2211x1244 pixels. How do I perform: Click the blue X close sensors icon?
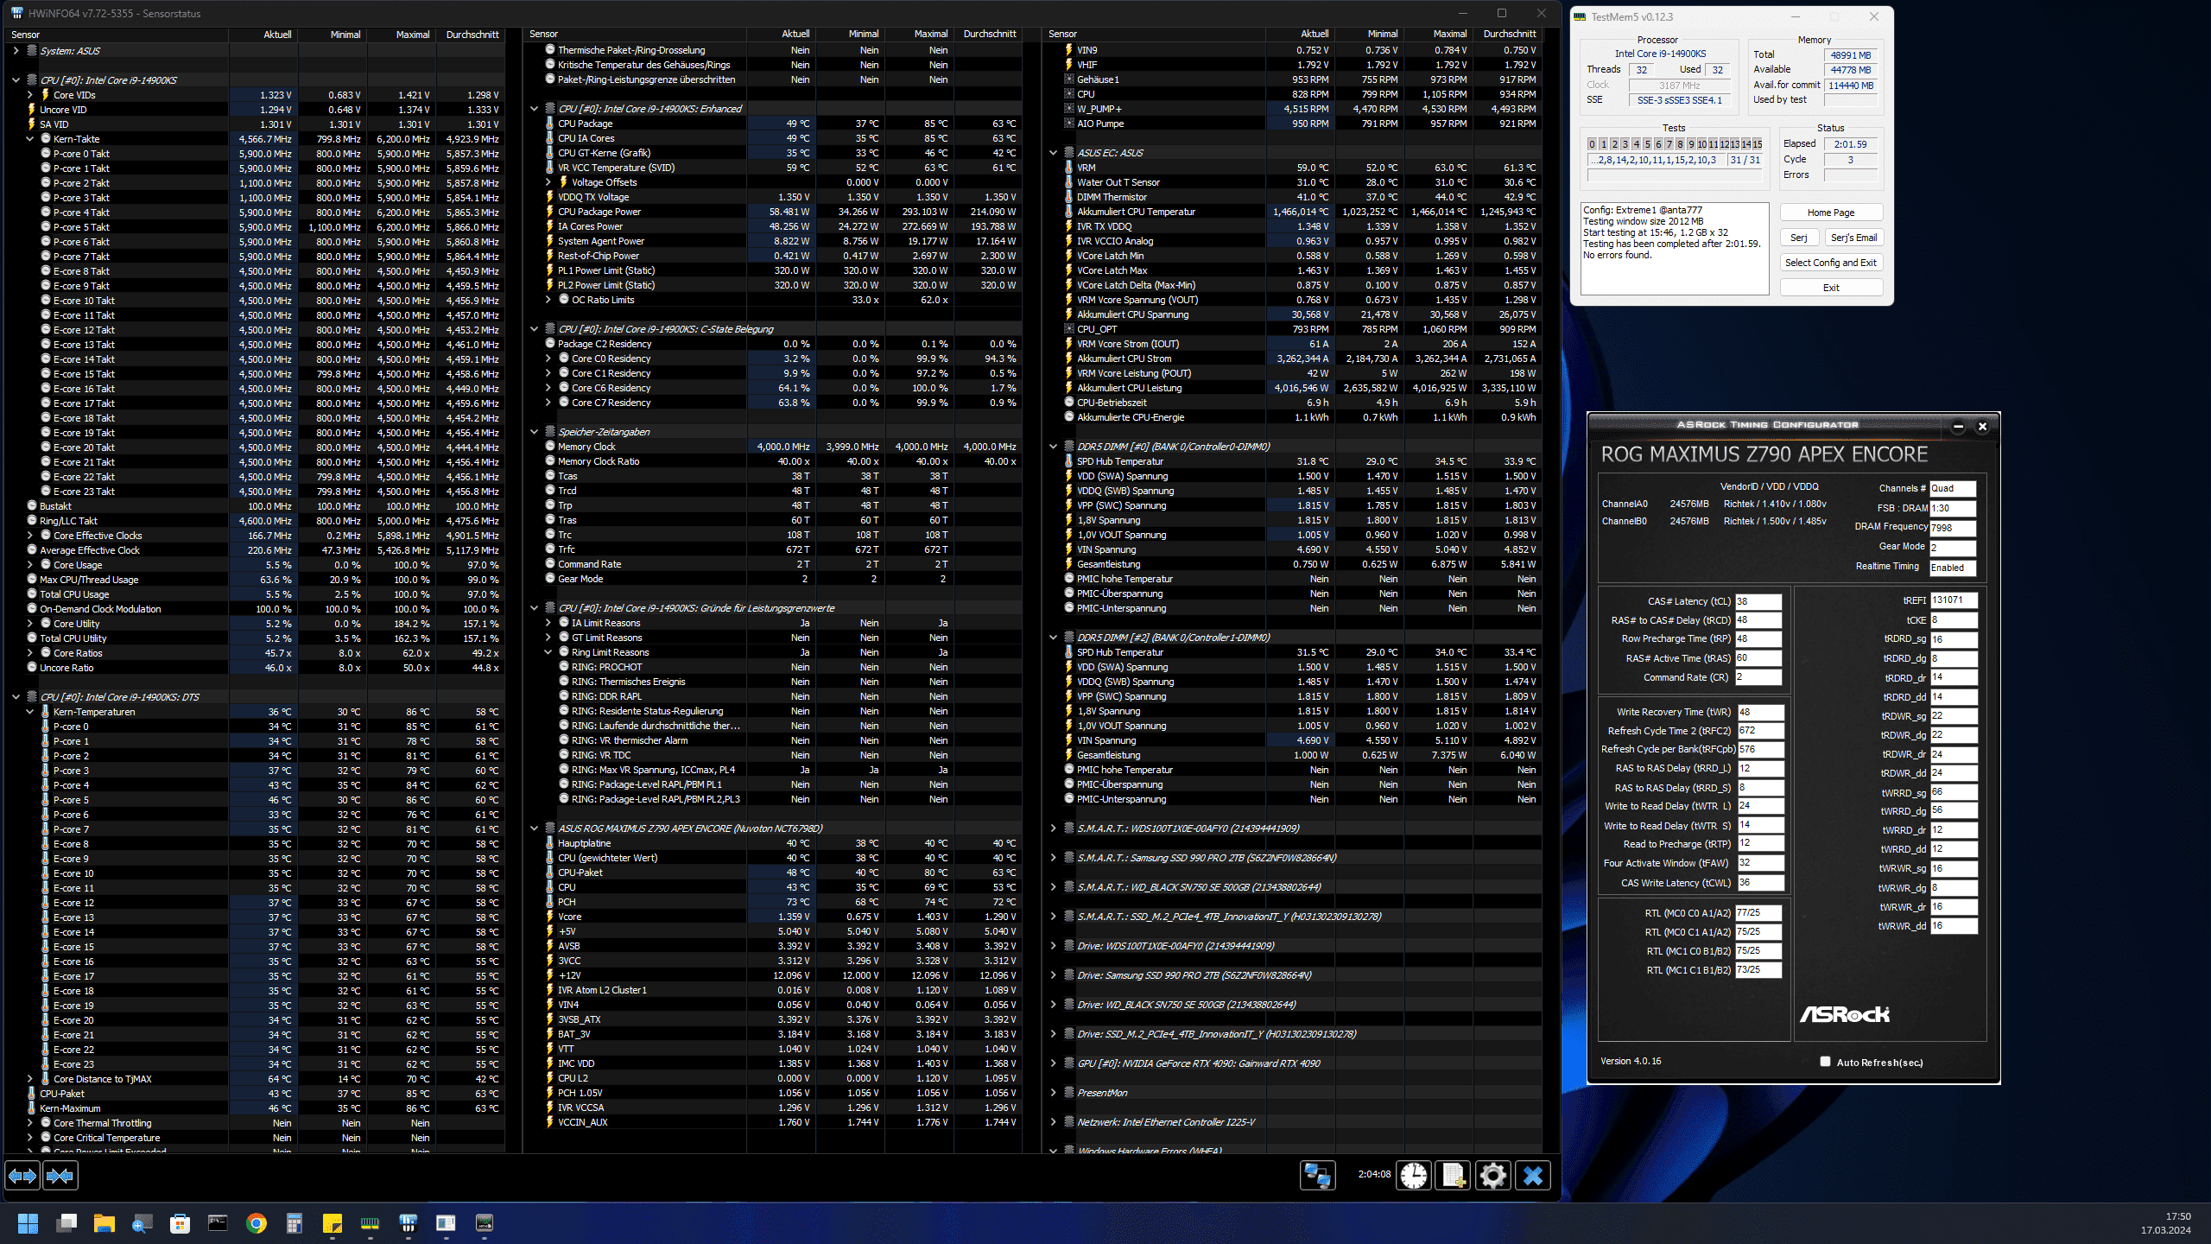coord(1533,1175)
